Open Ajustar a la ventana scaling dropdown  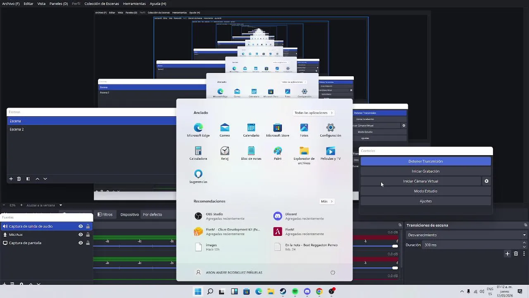(x=45, y=205)
